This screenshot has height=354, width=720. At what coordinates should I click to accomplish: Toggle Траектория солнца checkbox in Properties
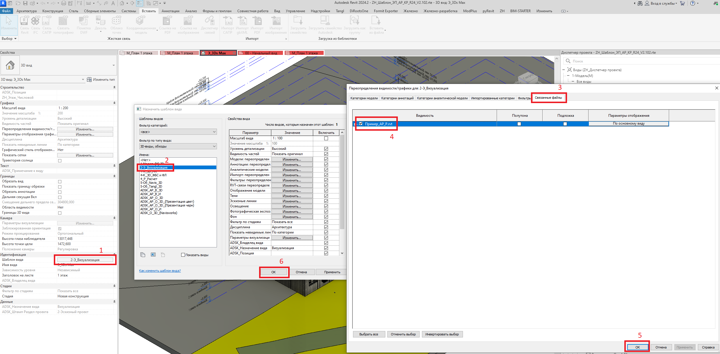pyautogui.click(x=60, y=161)
